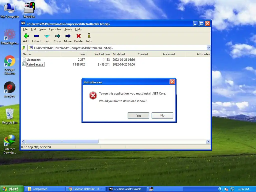Viewport: 256px width, 192px height.
Task: Expand hidden system tray icons arrow
Action: [220, 189]
